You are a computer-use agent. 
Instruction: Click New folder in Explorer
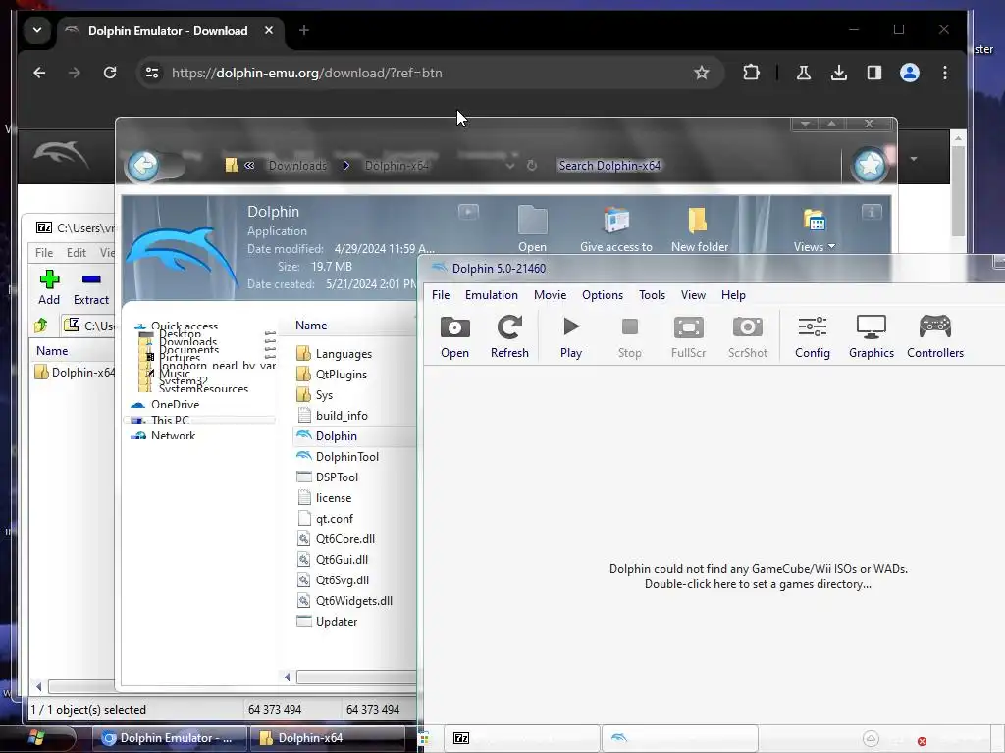699,229
